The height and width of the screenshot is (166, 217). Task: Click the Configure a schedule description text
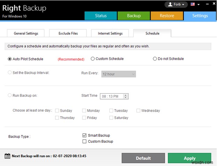coord(78,46)
